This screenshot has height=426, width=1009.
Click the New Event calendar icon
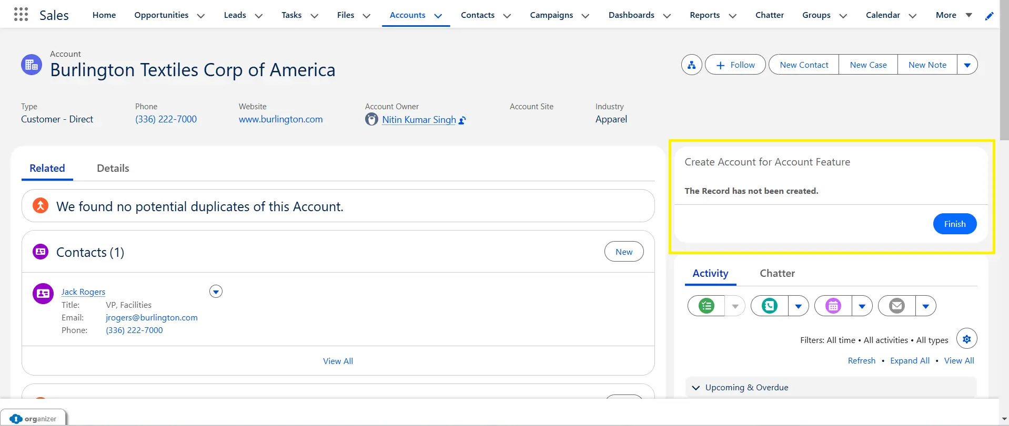[x=833, y=306]
